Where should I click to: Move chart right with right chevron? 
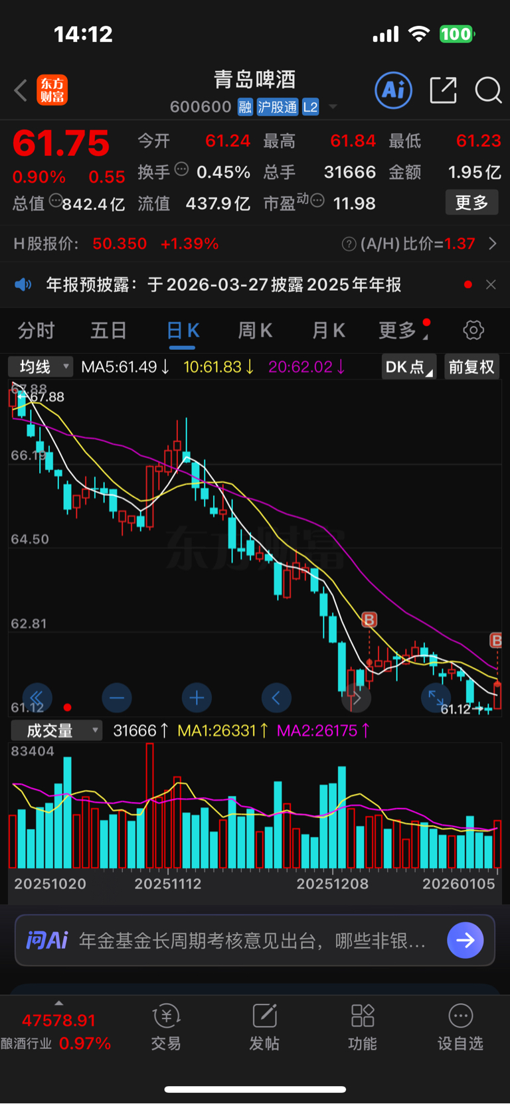point(356,698)
